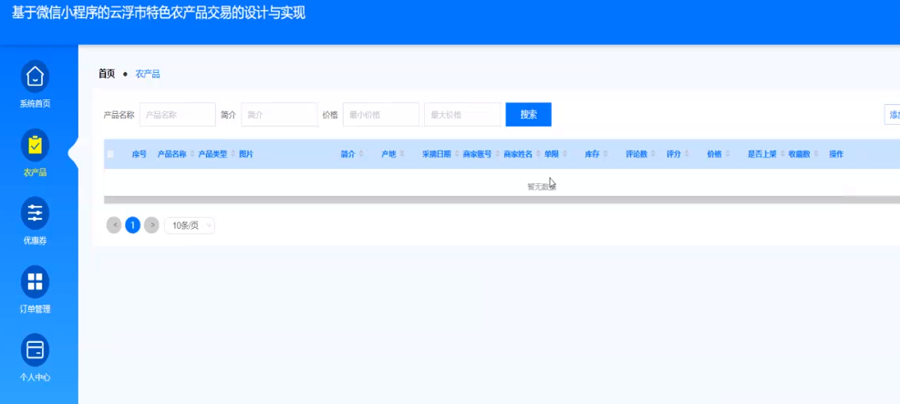Click the 个人中心 sidebar label
The height and width of the screenshot is (404, 900).
pyautogui.click(x=35, y=378)
